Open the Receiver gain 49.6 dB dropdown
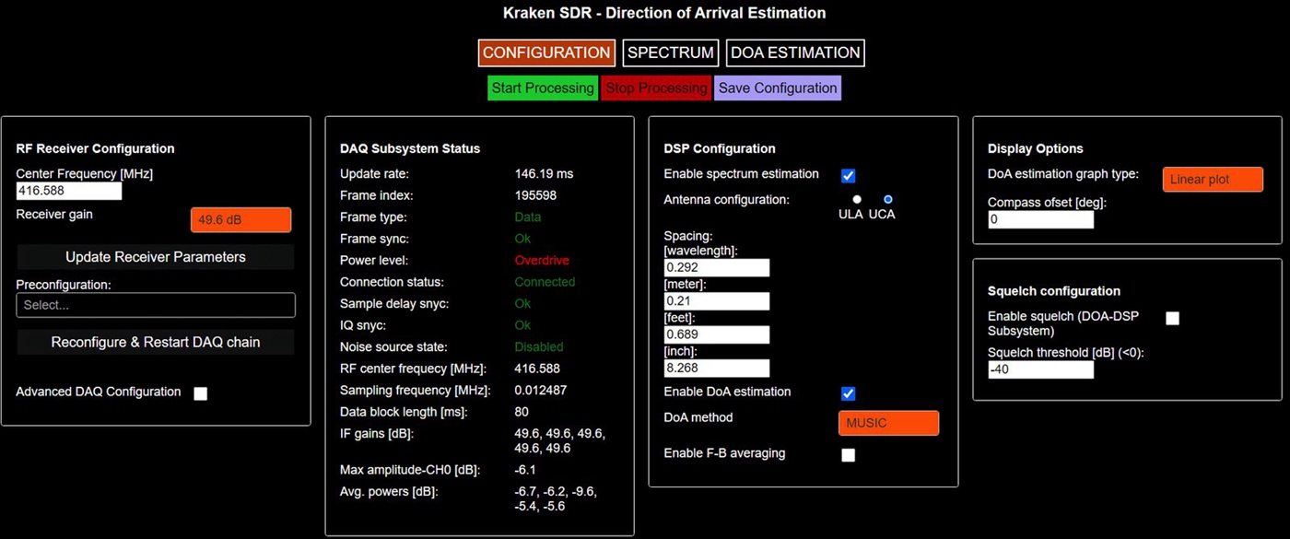The image size is (1290, 539). click(240, 219)
